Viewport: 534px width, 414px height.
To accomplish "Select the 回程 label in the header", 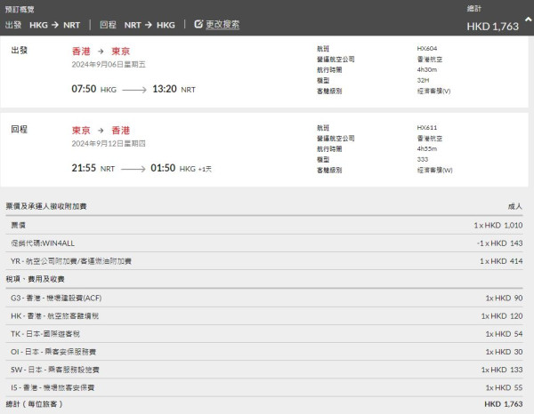I will [x=108, y=25].
